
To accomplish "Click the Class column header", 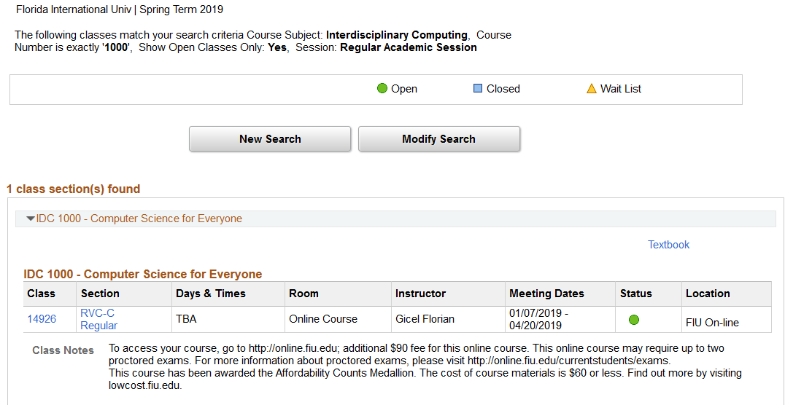I will click(42, 294).
